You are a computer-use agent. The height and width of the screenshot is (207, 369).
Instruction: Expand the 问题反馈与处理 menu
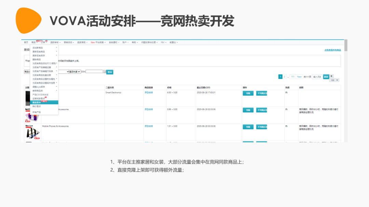coord(149,43)
